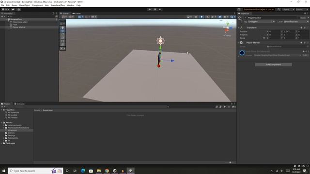The width and height of the screenshot is (310, 174).
Task: Open the Scenes folder in Assets
Action: (11, 133)
